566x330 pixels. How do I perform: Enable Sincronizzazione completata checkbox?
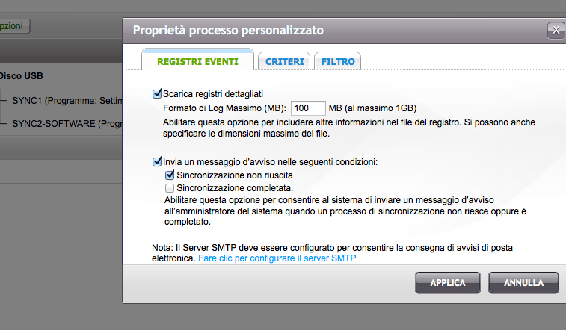[x=170, y=188]
